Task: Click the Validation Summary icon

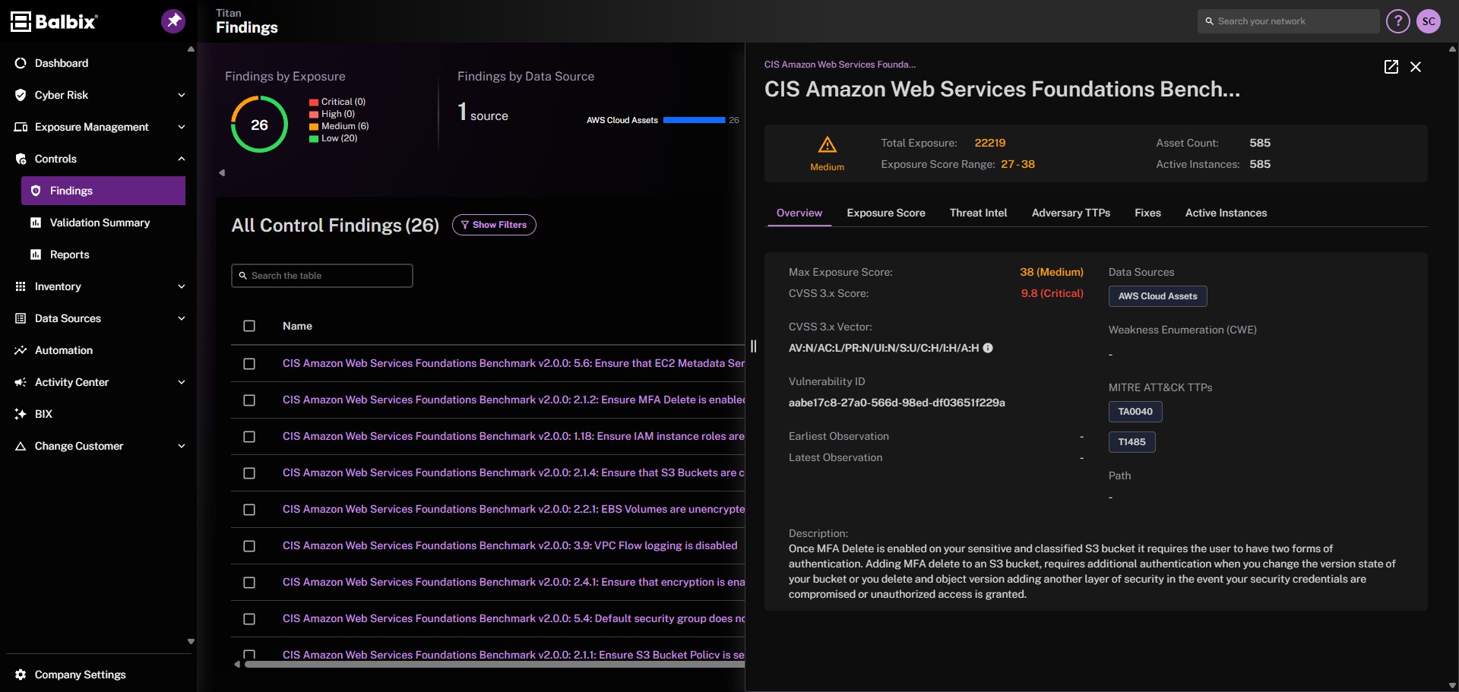Action: pos(36,223)
